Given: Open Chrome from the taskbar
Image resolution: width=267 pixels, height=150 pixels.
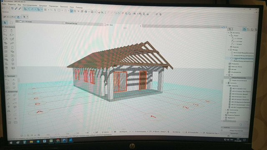Looking at the screenshot, I should click(58, 141).
